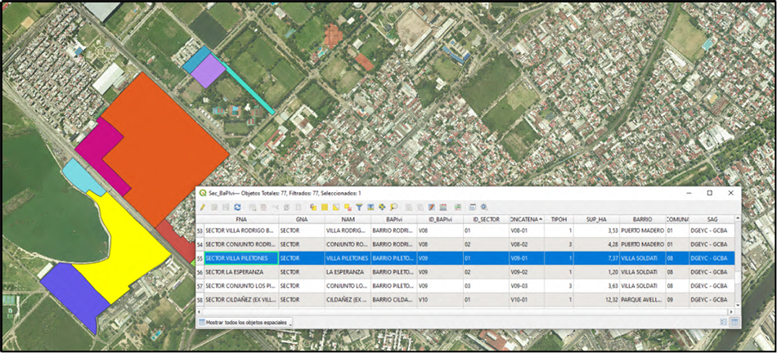Sort by the SUP_HA column header
Viewport: 777px width, 353px height.
click(x=596, y=219)
